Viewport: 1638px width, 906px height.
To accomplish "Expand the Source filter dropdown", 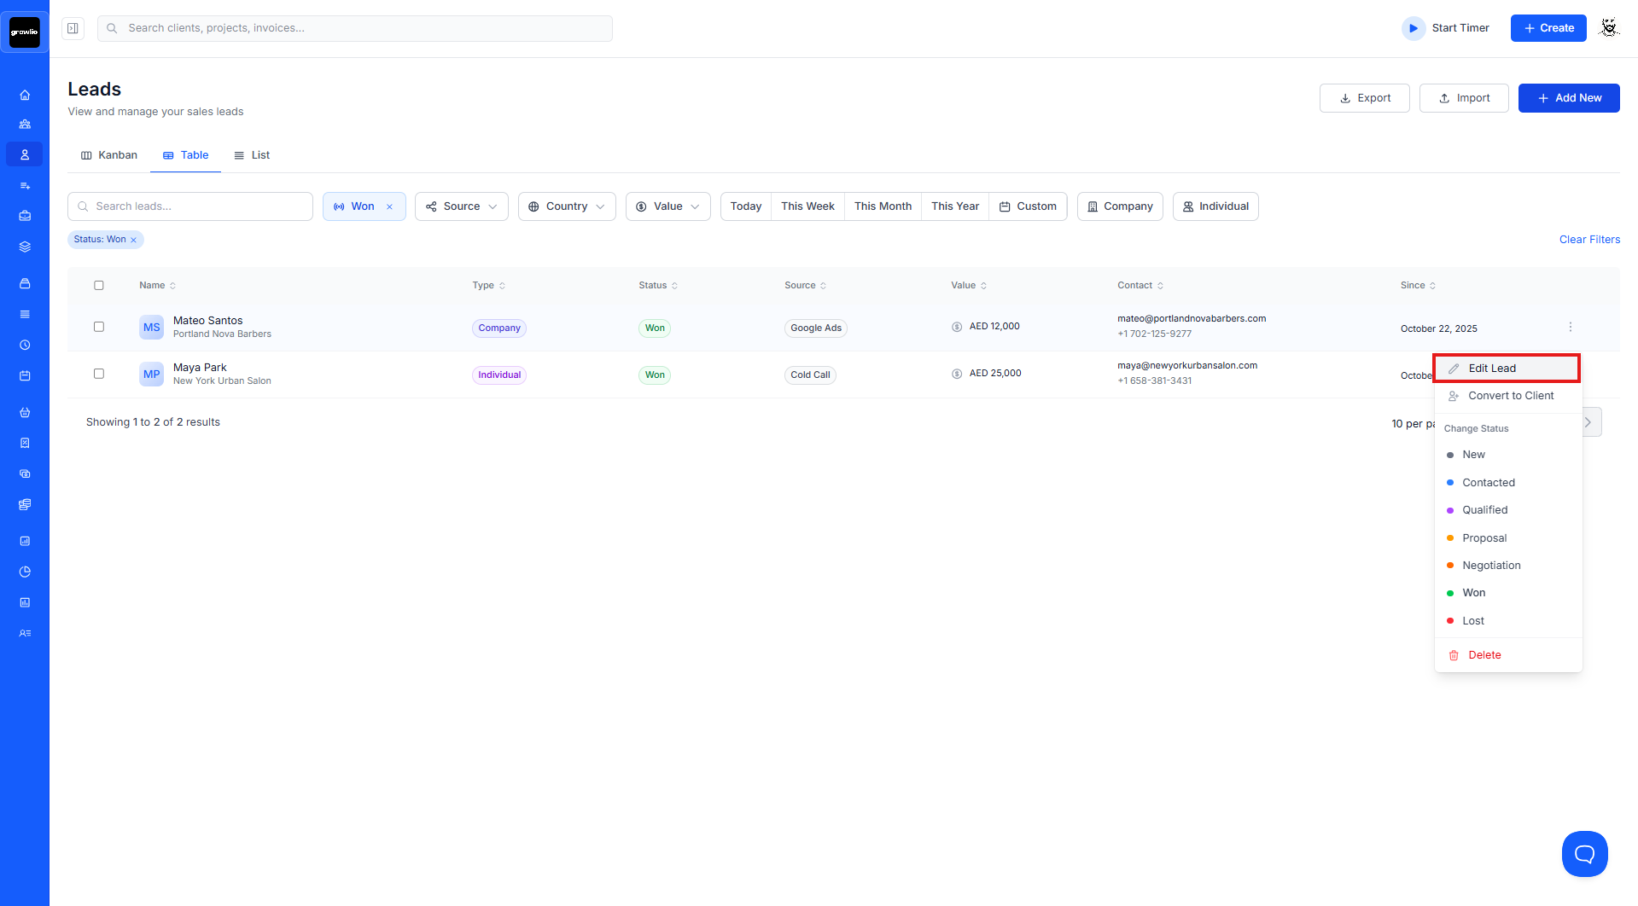I will click(x=462, y=206).
